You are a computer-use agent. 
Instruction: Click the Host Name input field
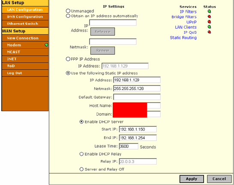(x=137, y=106)
